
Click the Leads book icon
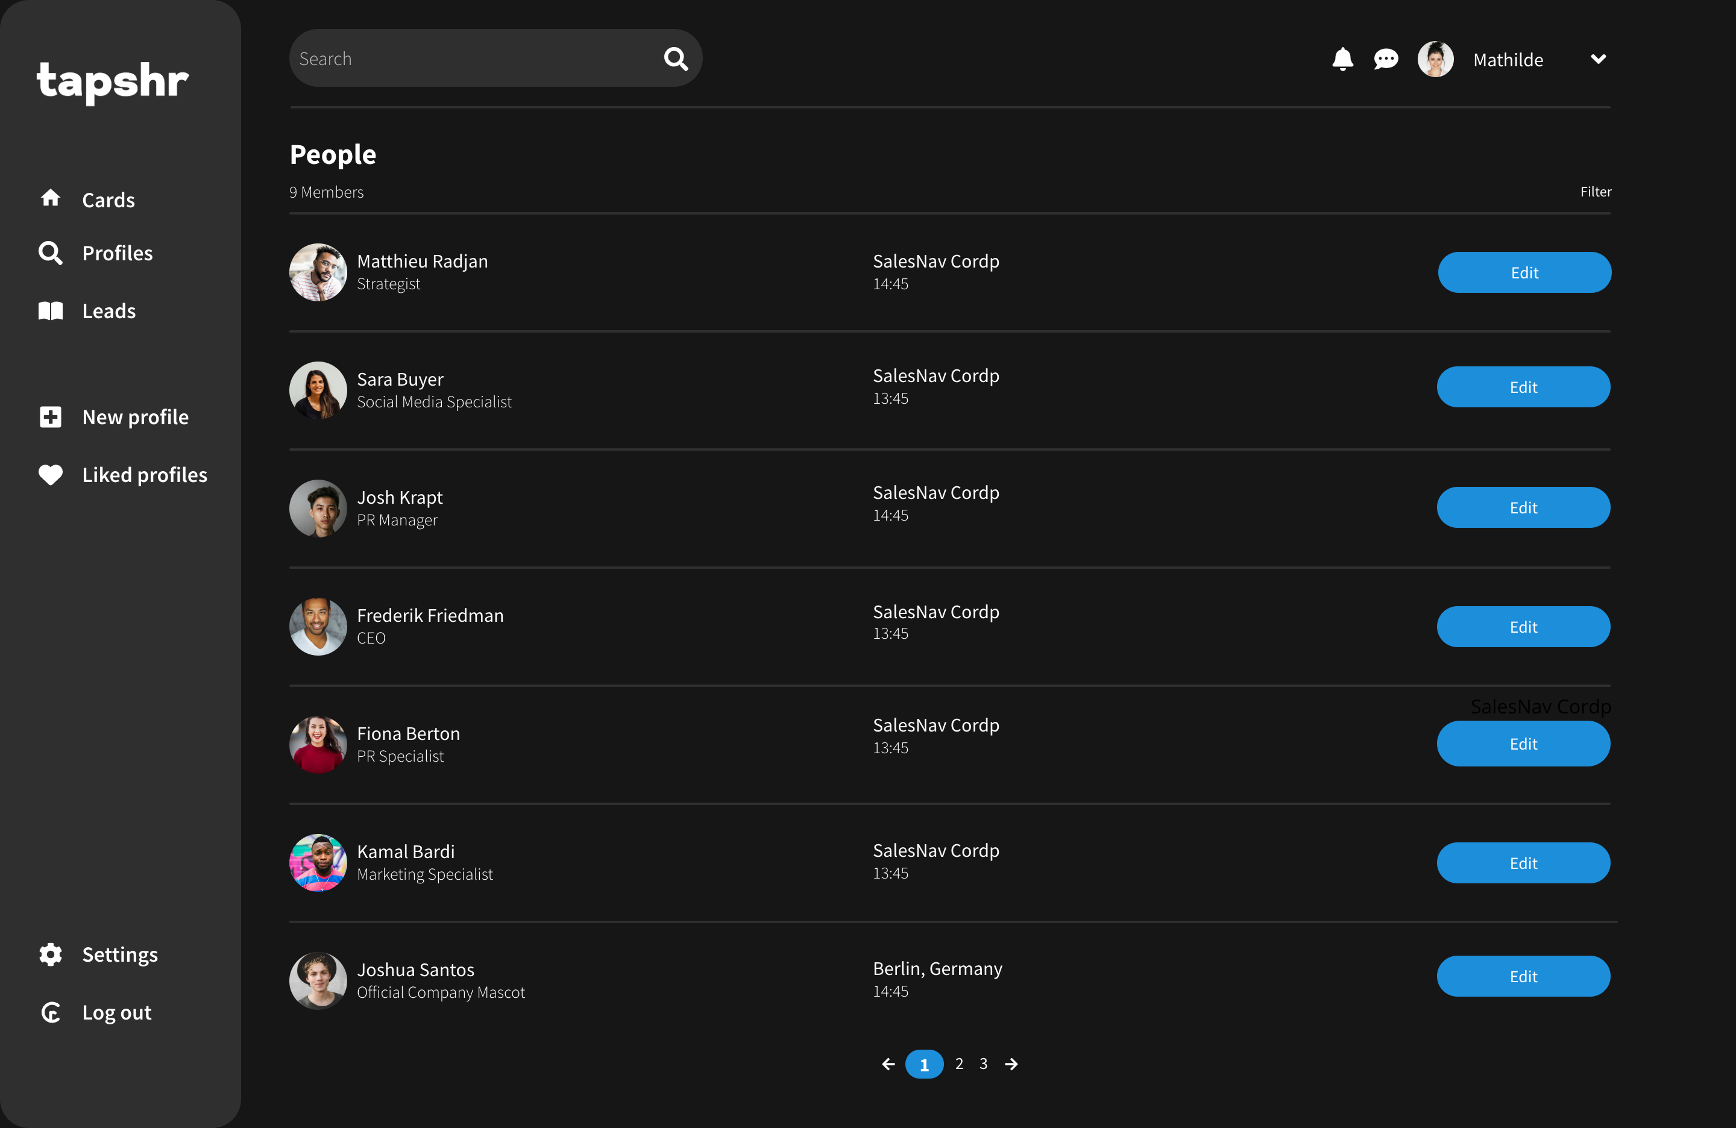click(x=50, y=312)
